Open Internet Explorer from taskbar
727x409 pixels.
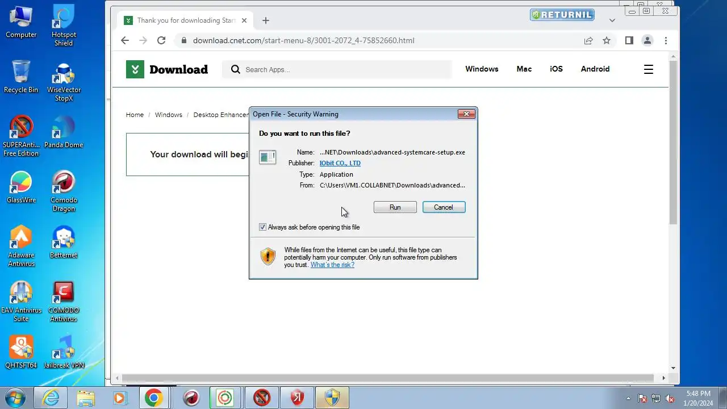[51, 398]
